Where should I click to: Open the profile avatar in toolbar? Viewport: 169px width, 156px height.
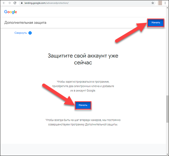tap(160, 3)
